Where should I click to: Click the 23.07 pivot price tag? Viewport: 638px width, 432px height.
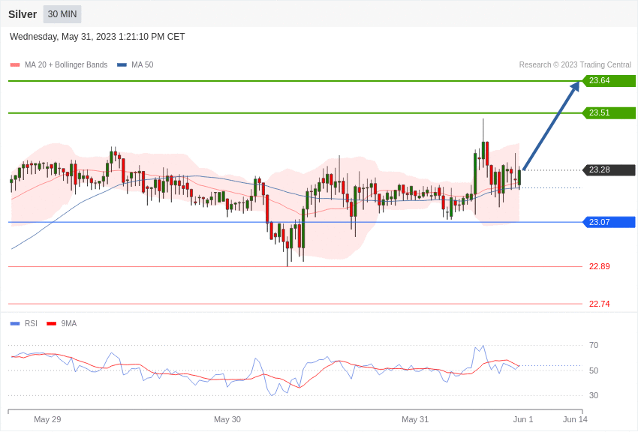pos(609,222)
